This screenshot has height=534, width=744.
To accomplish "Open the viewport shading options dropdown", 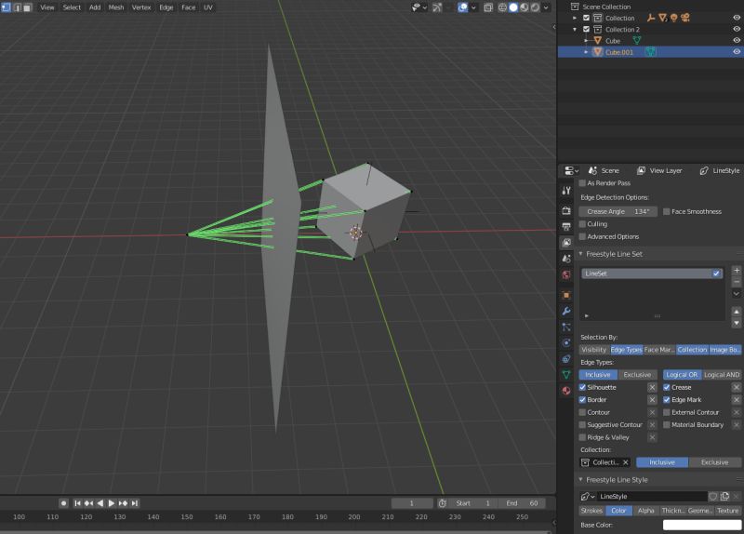I will click(x=546, y=7).
